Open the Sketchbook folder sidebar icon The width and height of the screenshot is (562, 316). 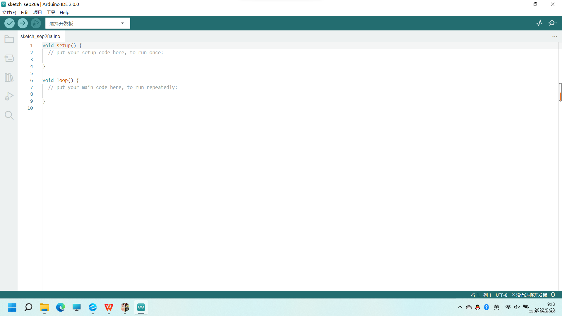point(9,39)
